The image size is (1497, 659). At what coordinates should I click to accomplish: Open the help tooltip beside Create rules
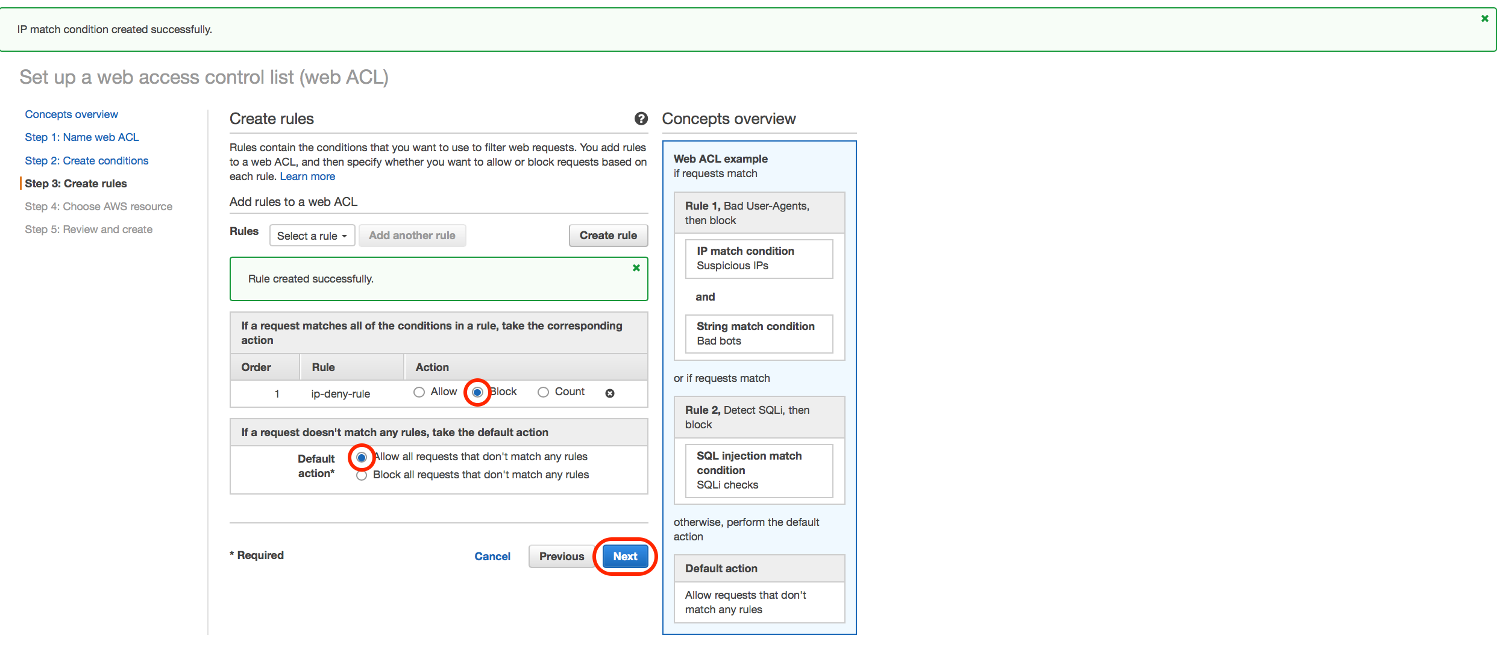click(x=641, y=119)
